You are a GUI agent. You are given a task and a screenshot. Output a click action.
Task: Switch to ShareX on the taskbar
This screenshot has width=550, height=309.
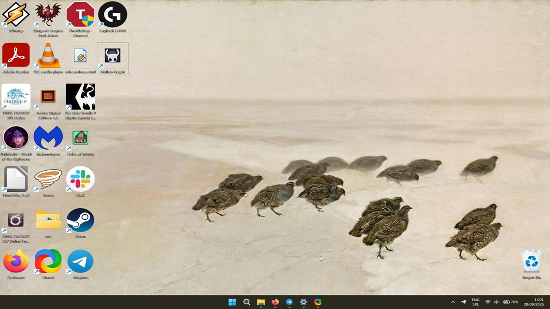[318, 302]
